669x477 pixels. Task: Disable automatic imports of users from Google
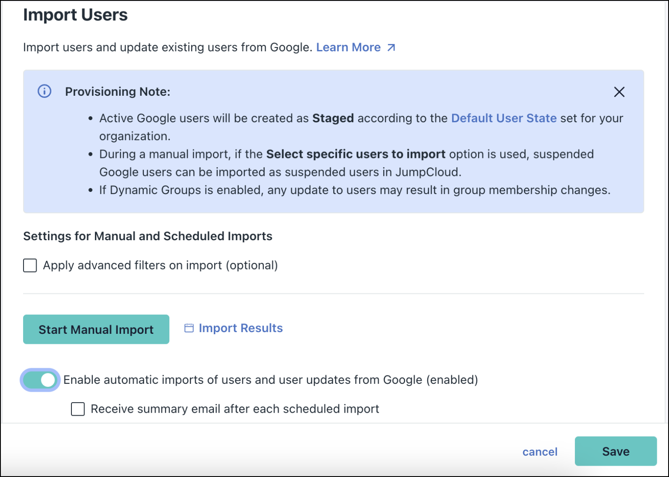coord(40,380)
